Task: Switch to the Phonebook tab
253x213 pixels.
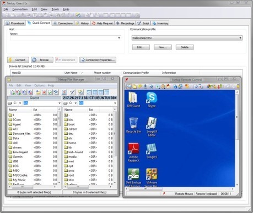Action: click(x=15, y=23)
